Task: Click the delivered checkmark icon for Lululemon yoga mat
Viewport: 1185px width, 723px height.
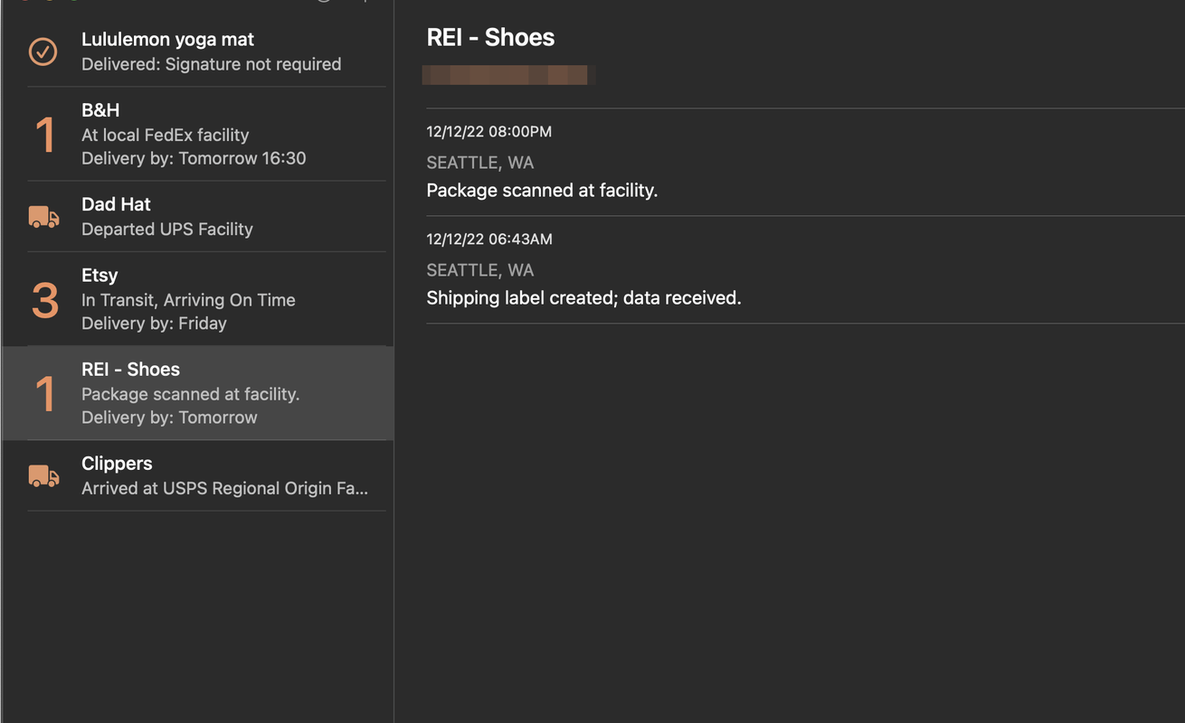Action: 43,52
